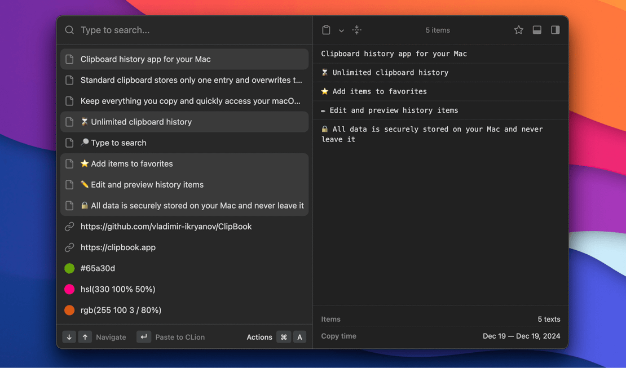This screenshot has width=626, height=368.
Task: Click the document icon of Edit and preview row
Action: point(69,184)
